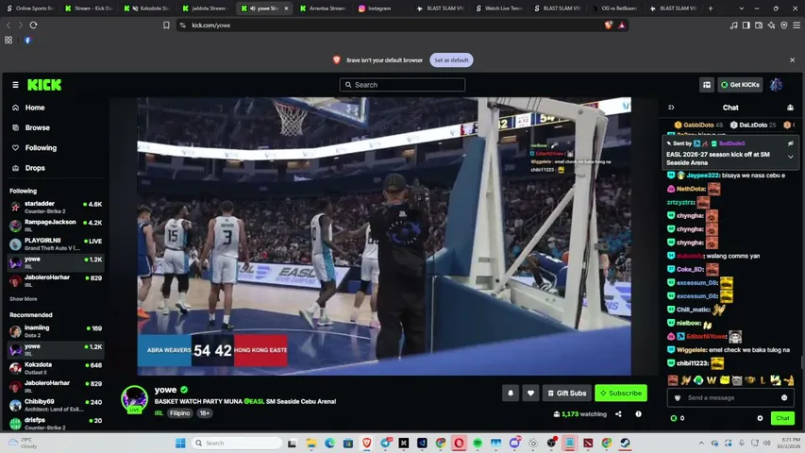The image size is (805, 453).
Task: Open the Home page from sidebar
Action: click(x=35, y=108)
